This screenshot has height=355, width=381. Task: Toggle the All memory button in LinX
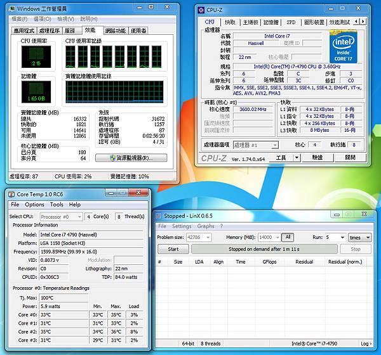(x=288, y=237)
